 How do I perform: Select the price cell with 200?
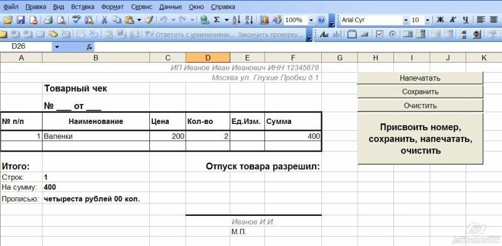pyautogui.click(x=168, y=136)
